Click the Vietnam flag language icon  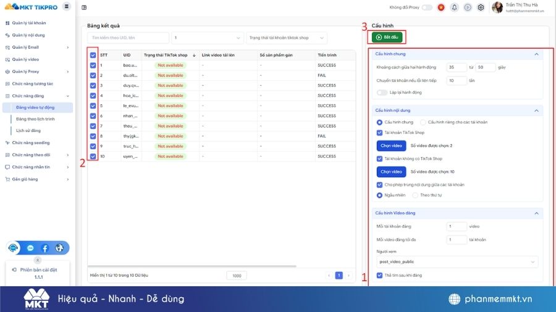click(x=441, y=7)
